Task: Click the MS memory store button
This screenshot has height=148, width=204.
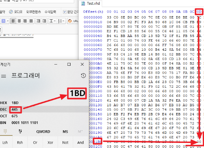Action: click(x=65, y=131)
